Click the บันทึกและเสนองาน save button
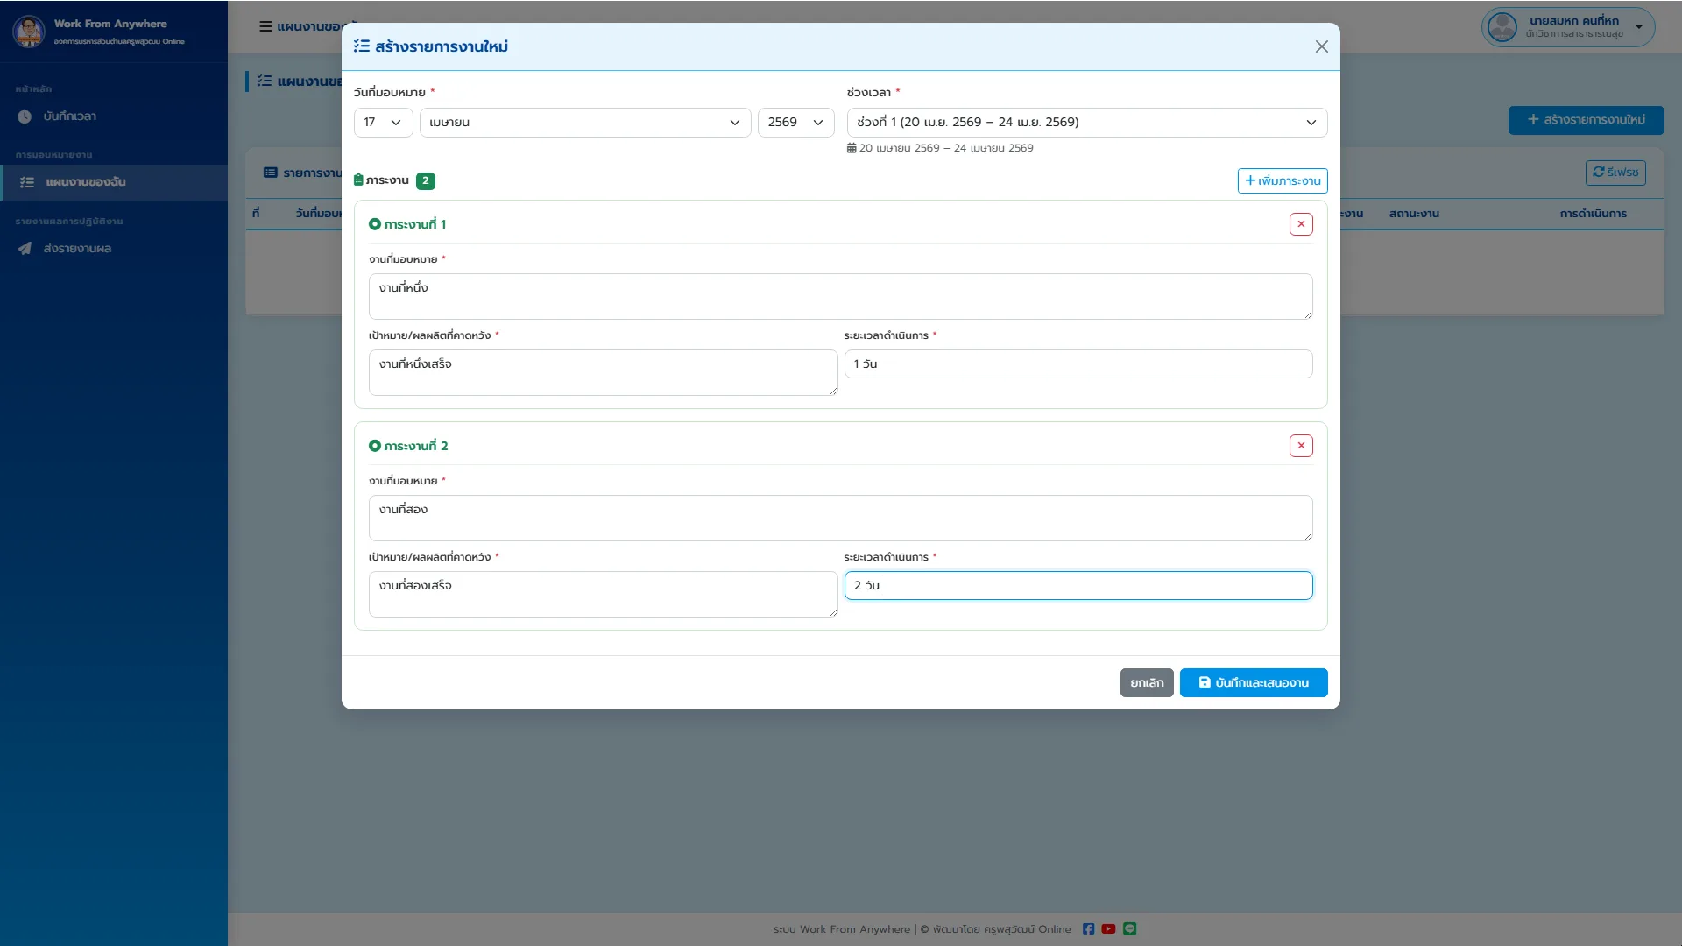Image resolution: width=1682 pixels, height=946 pixels. tap(1254, 682)
